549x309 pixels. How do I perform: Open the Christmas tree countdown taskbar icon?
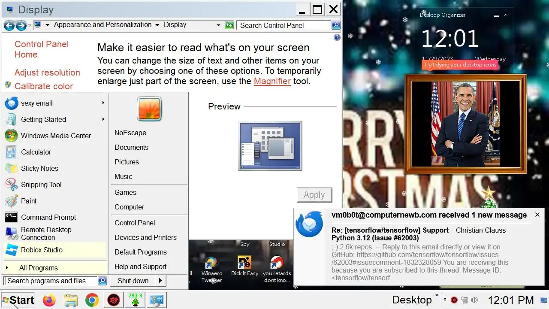point(135,300)
